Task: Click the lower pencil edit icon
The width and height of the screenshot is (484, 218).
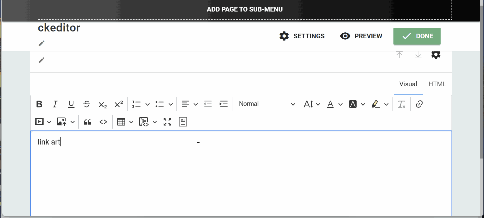Action: coord(42,60)
